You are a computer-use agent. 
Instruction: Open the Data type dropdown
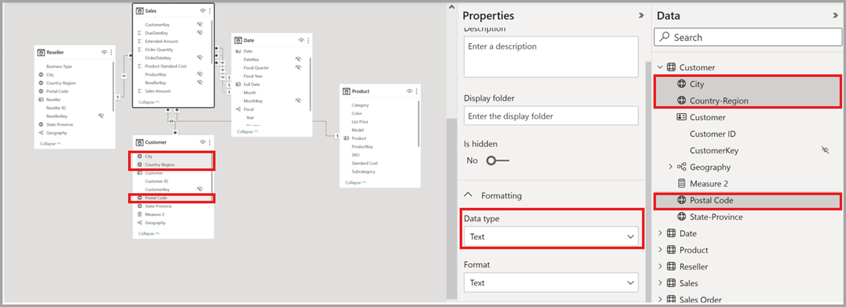click(550, 237)
